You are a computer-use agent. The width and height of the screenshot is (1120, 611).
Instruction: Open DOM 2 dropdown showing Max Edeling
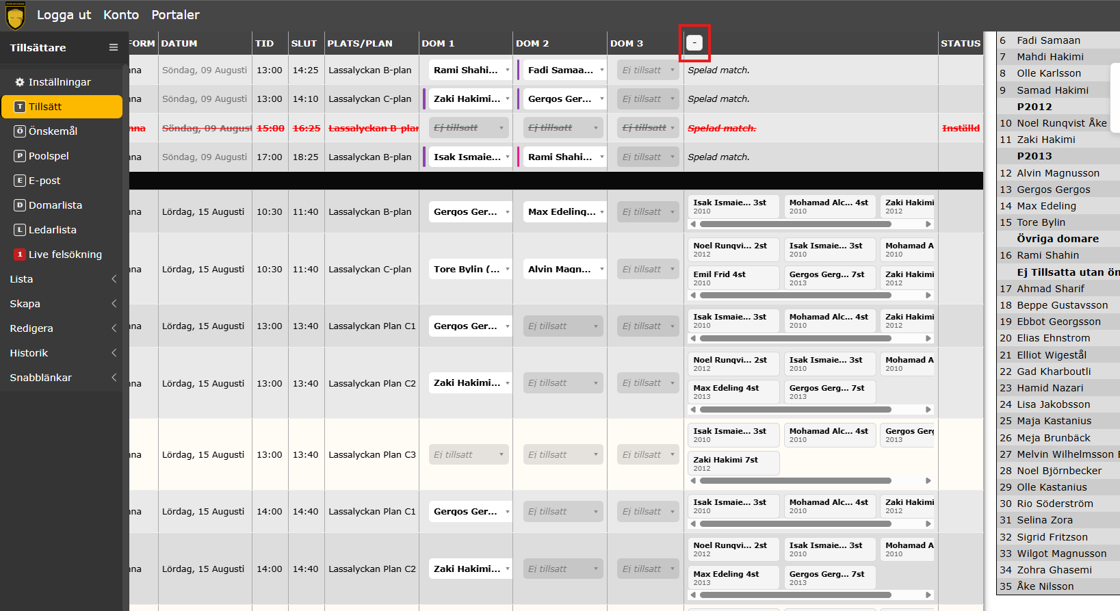pos(564,211)
